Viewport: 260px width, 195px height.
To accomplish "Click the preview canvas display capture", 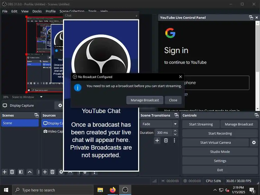I will coord(45,54).
